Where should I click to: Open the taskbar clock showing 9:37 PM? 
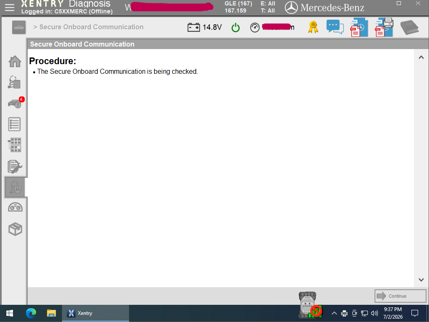pyautogui.click(x=393, y=313)
